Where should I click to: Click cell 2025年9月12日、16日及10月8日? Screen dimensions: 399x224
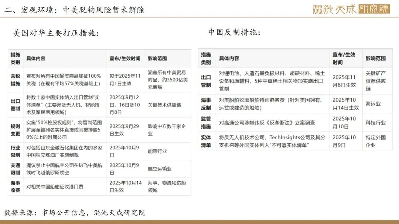click(126, 105)
